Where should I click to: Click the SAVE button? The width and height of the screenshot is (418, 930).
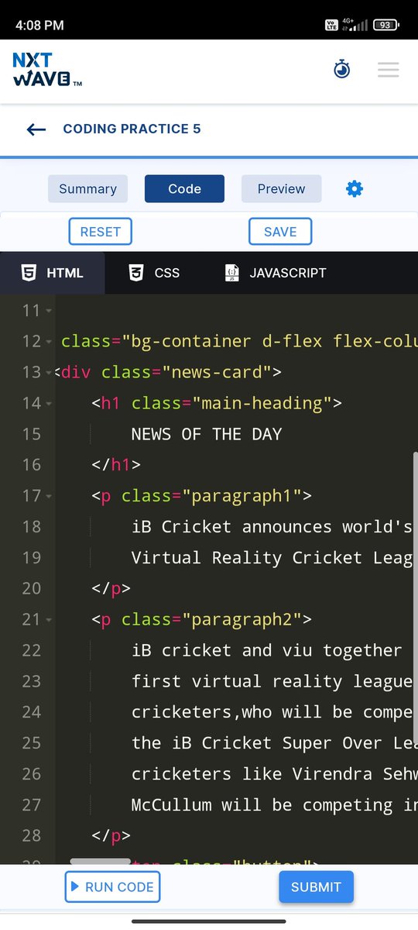click(x=280, y=232)
